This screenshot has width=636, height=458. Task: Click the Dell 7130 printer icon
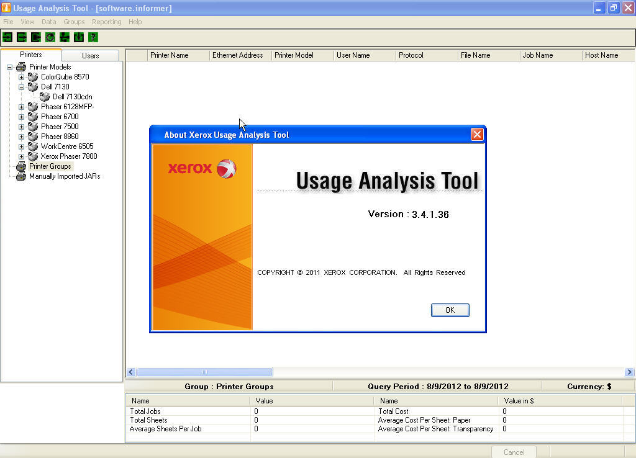pos(33,87)
